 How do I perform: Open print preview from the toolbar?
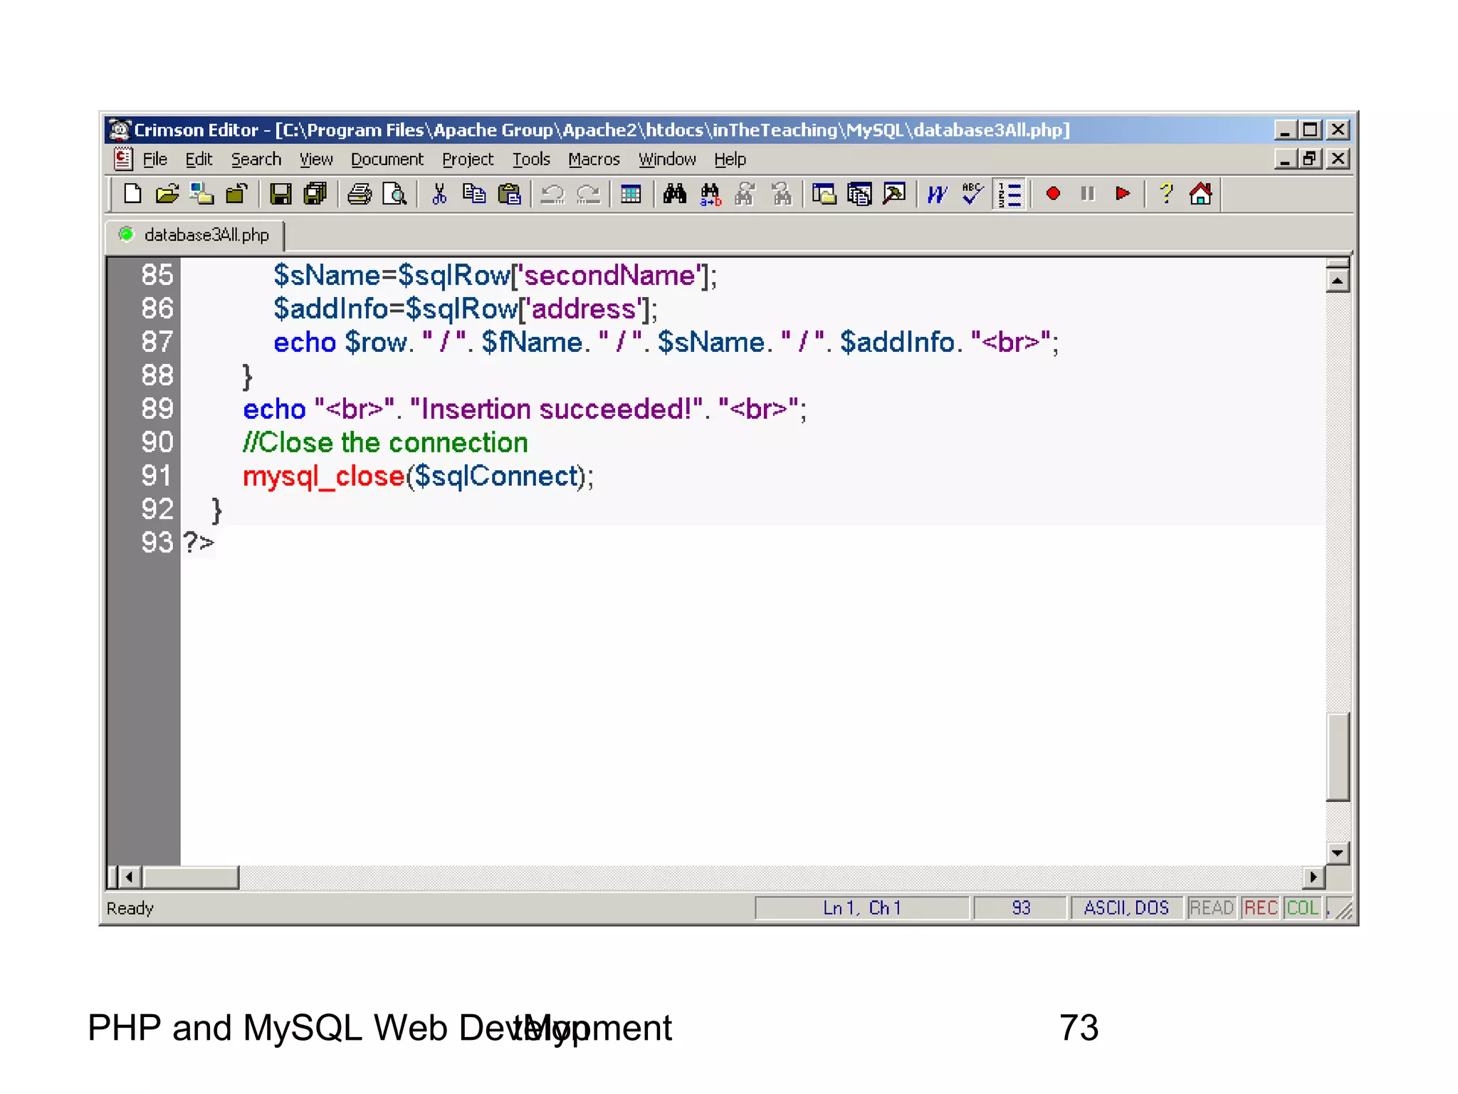[x=394, y=194]
